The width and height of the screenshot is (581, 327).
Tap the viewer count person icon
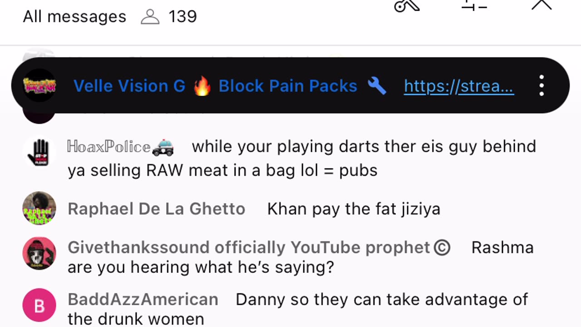(x=150, y=17)
